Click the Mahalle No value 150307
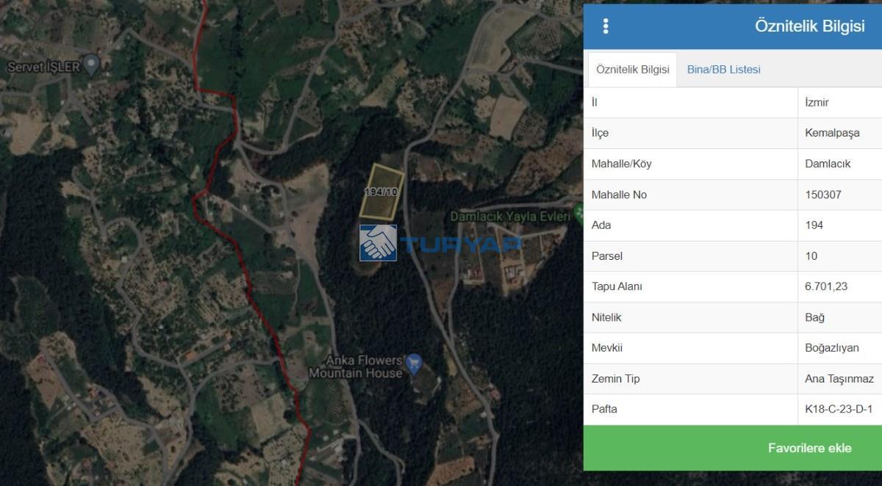This screenshot has width=882, height=486. coord(823,195)
